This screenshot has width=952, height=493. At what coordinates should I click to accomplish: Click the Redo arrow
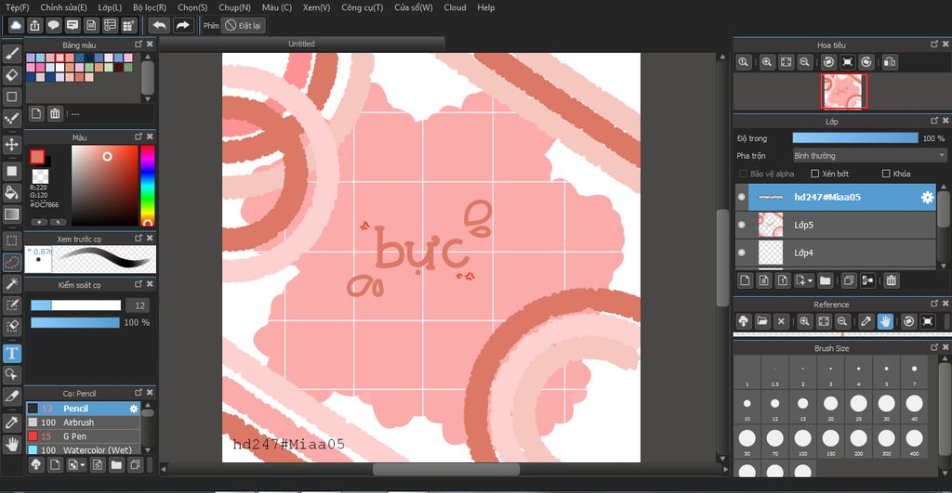coord(182,25)
